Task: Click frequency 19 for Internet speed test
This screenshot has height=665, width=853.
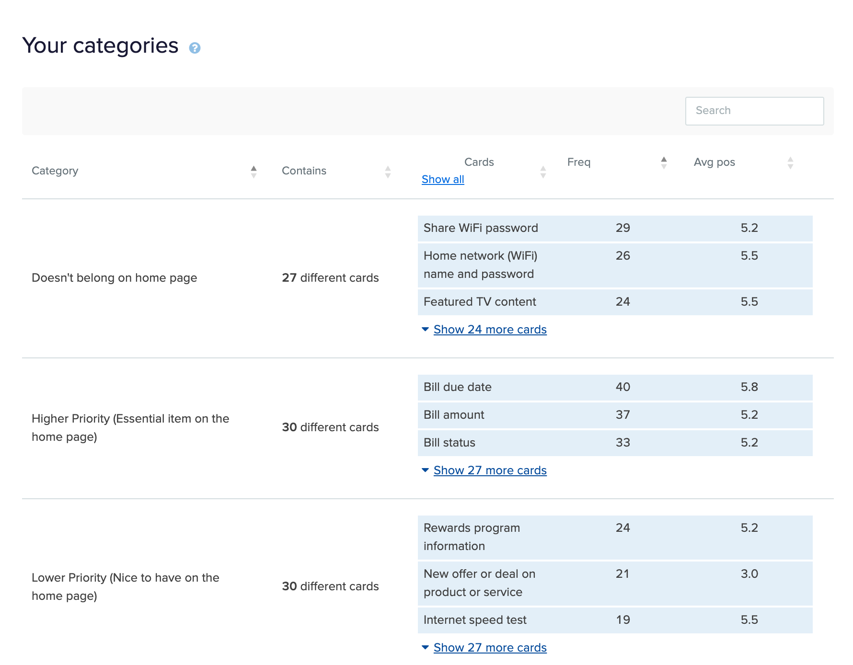Action: pyautogui.click(x=623, y=620)
